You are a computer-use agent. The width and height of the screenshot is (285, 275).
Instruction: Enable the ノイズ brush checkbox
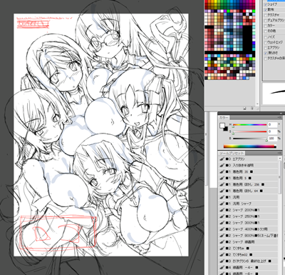pyautogui.click(x=266, y=37)
